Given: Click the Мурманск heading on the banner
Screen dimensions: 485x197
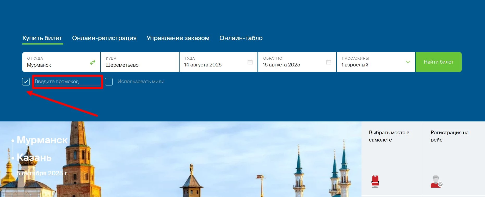Looking at the screenshot, I should (x=42, y=140).
